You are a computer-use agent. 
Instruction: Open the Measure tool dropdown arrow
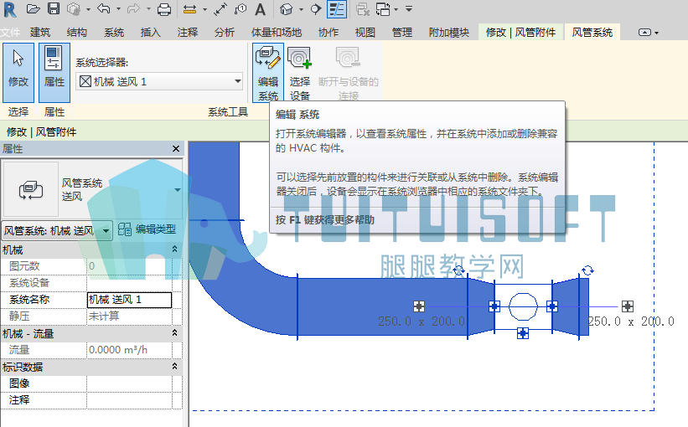[x=204, y=9]
